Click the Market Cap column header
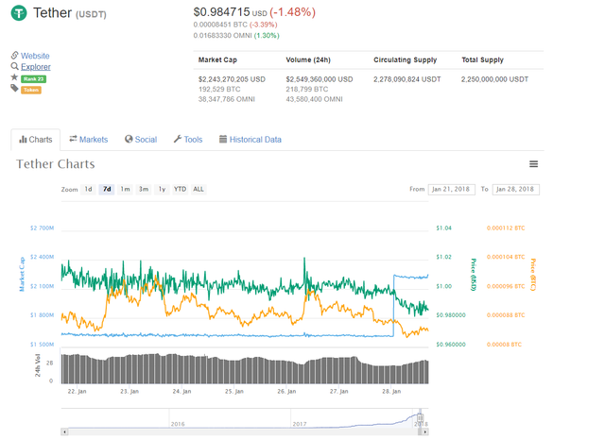 pos(217,59)
